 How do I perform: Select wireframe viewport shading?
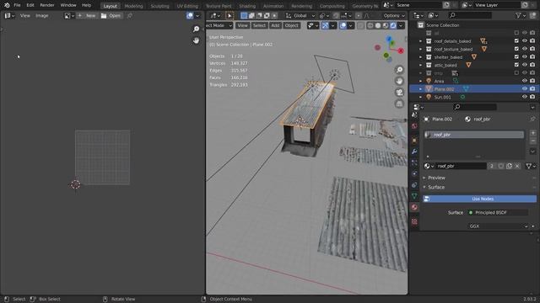pyautogui.click(x=370, y=25)
